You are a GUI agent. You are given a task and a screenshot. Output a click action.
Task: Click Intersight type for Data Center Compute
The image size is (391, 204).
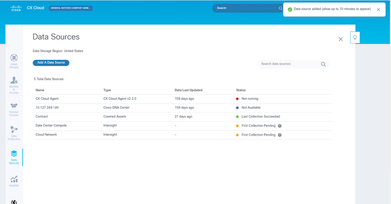[110, 126]
